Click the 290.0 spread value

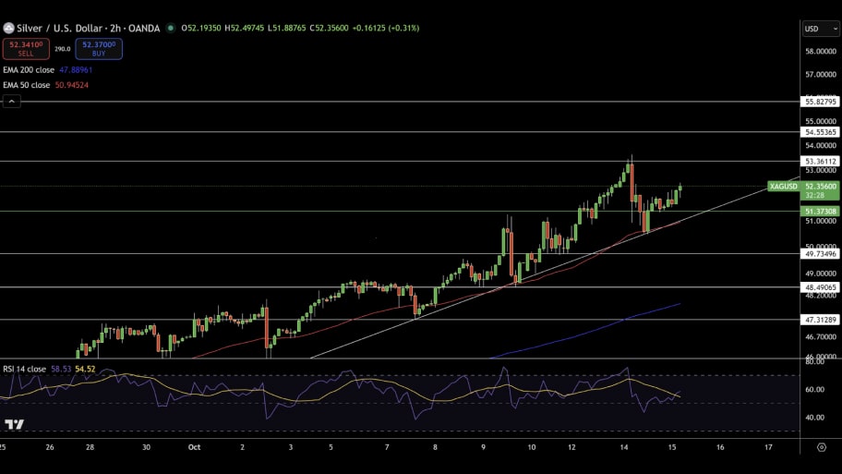(62, 49)
